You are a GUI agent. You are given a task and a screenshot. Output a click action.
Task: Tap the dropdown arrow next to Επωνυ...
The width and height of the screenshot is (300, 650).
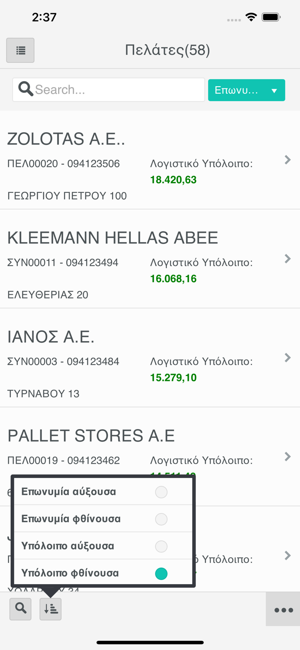tap(274, 90)
